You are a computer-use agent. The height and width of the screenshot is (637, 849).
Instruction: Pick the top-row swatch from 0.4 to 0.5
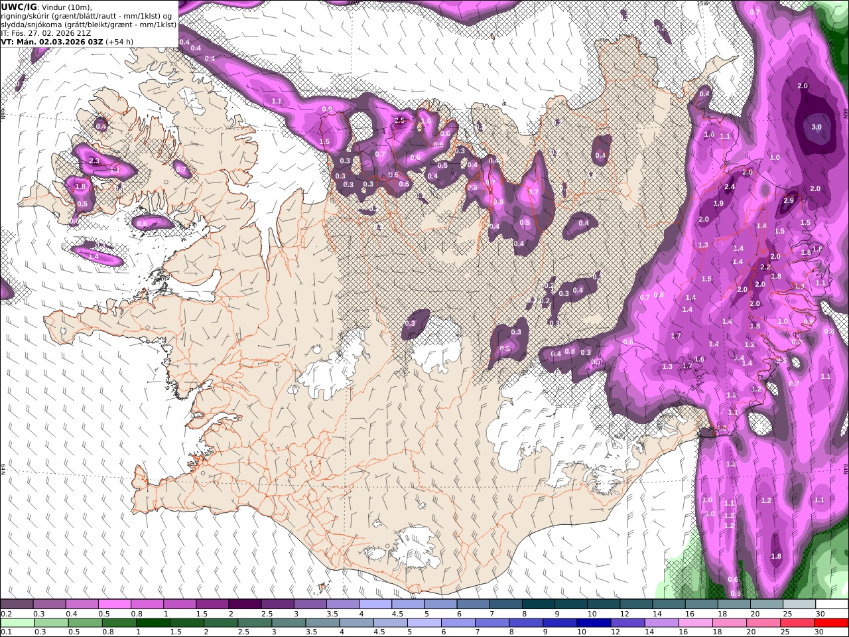coord(82,604)
